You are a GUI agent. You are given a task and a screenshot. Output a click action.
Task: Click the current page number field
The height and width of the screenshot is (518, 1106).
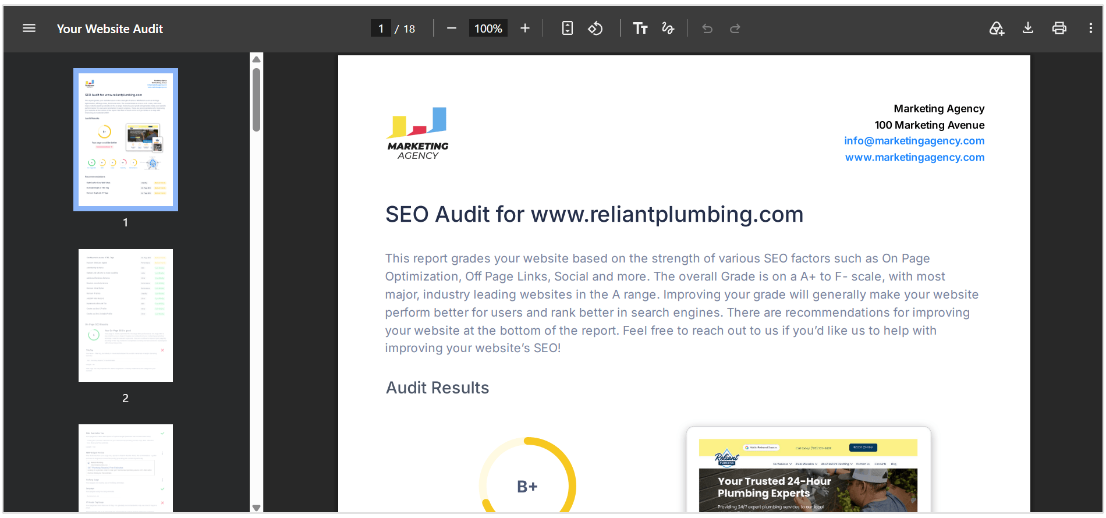[x=381, y=29]
